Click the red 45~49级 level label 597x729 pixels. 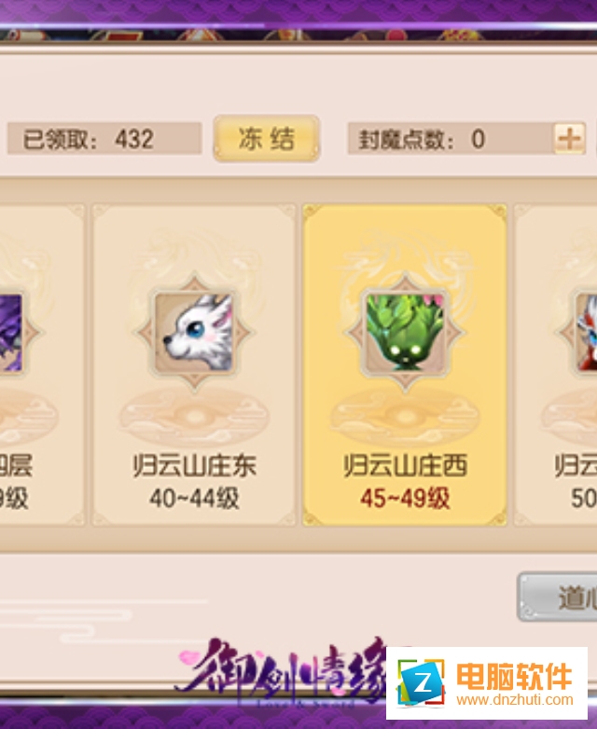pyautogui.click(x=405, y=498)
